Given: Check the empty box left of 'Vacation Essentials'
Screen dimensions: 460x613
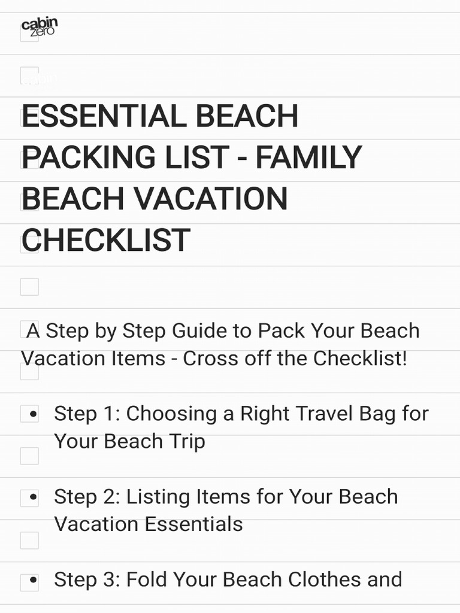Looking at the screenshot, I should tap(29, 541).
